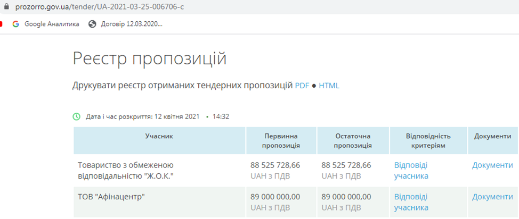Select the ТОВ "Афінацентр" participant name
This screenshot has width=519, height=219.
[x=112, y=197]
